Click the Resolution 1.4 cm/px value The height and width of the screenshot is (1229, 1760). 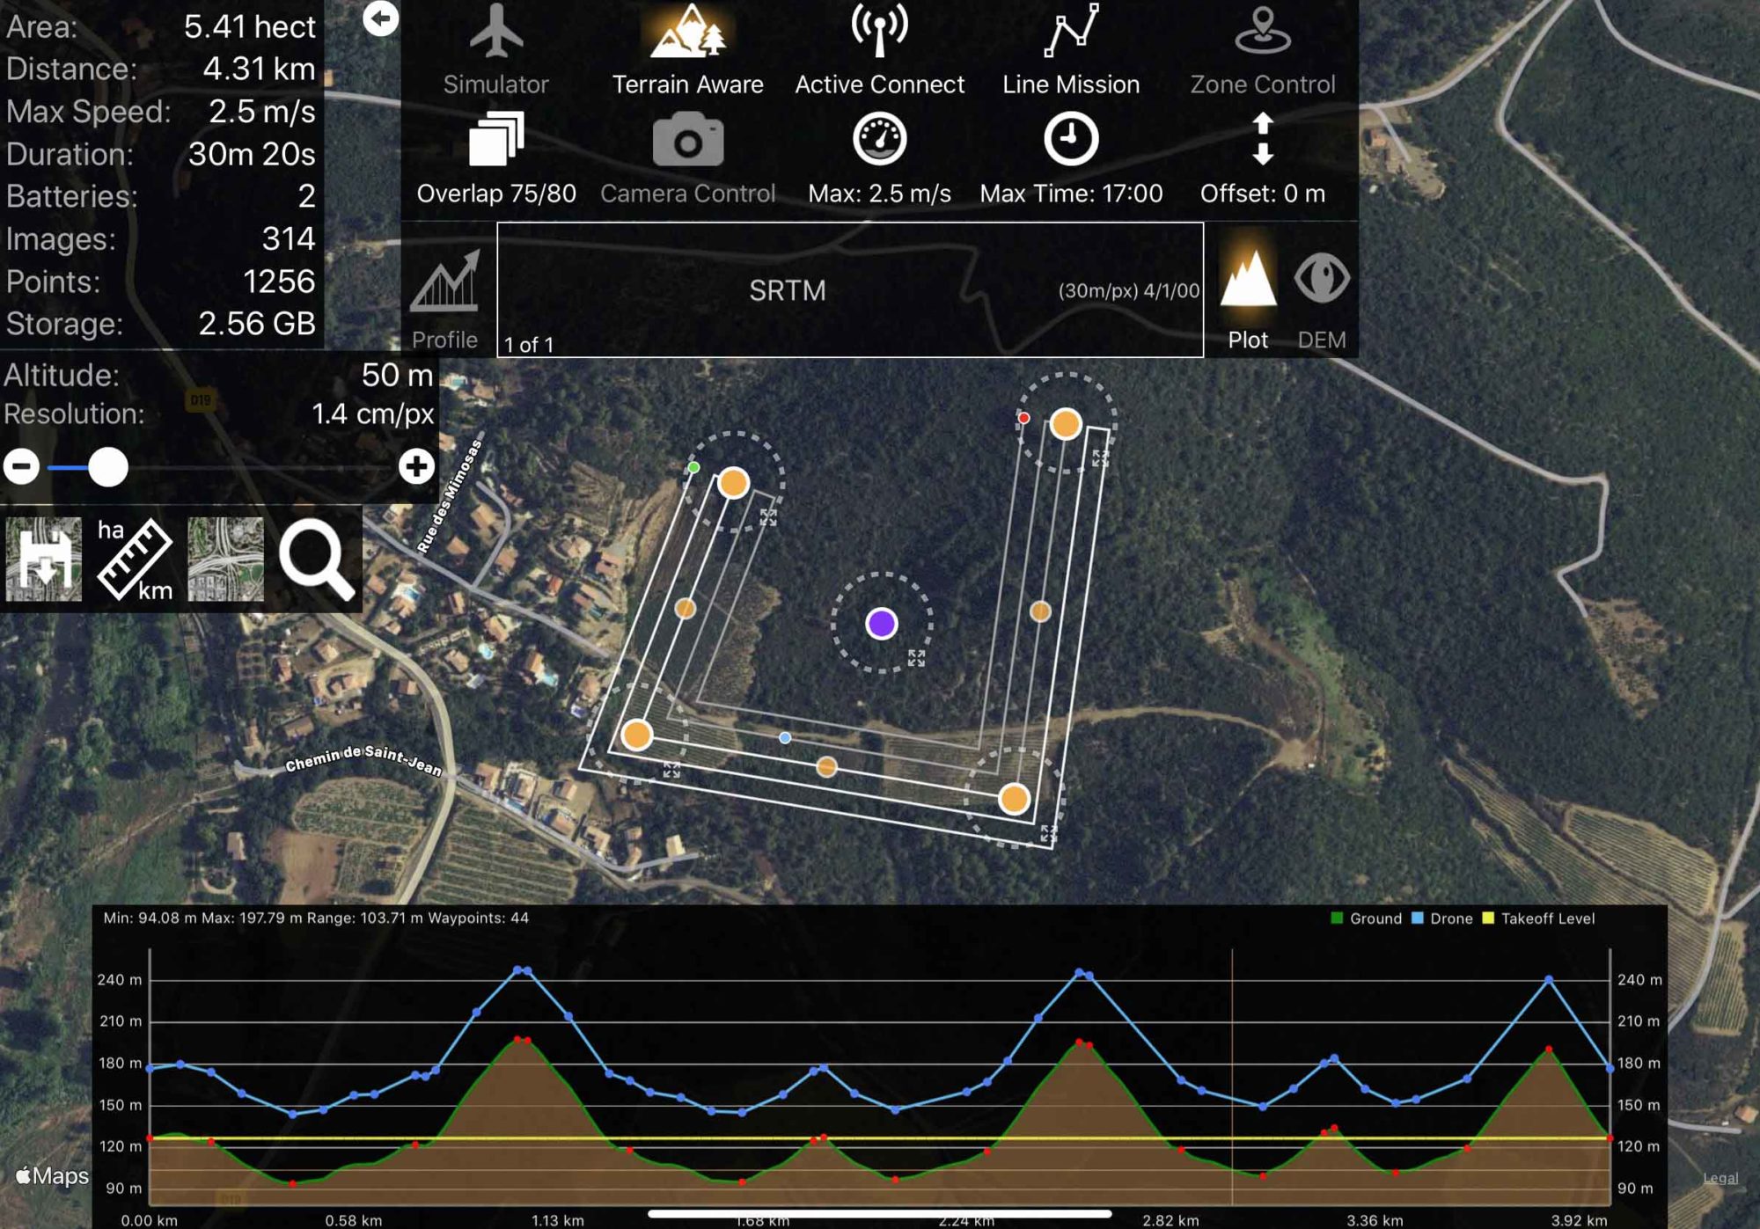[373, 413]
